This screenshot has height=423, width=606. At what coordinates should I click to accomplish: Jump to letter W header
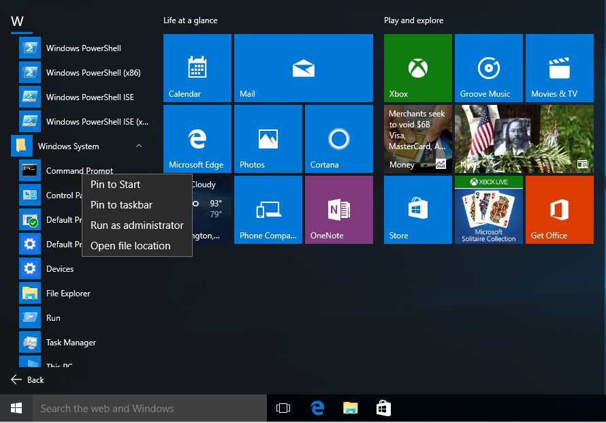point(17,21)
